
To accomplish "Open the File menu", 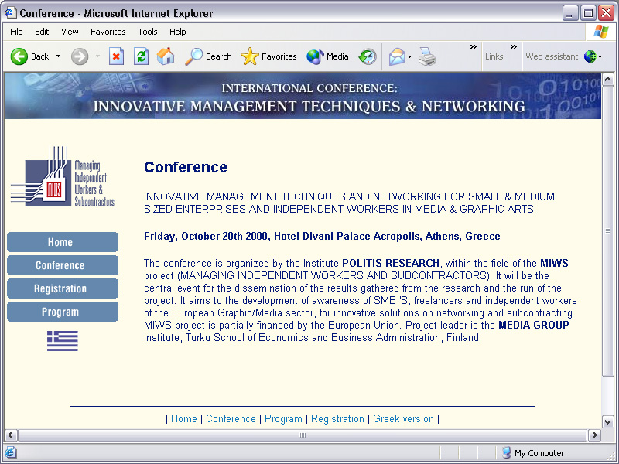I will coord(16,32).
